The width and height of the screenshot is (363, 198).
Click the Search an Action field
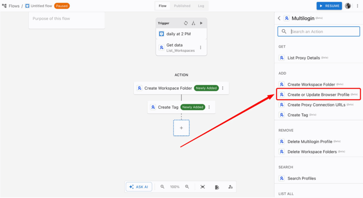click(x=319, y=31)
